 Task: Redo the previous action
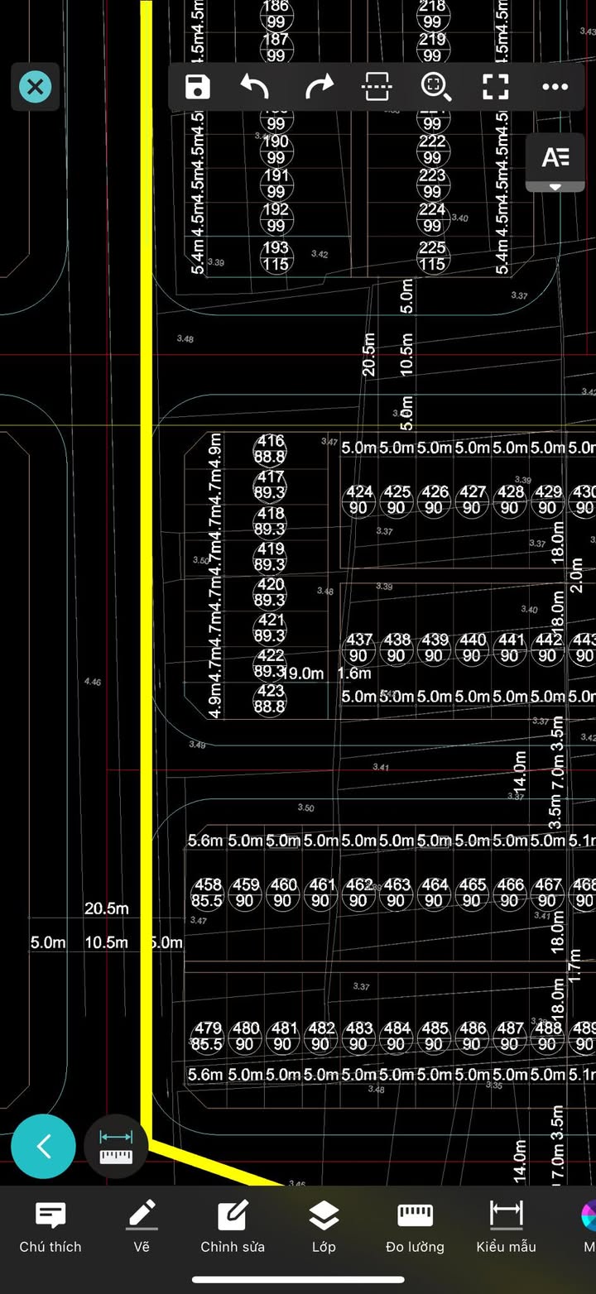[x=318, y=87]
